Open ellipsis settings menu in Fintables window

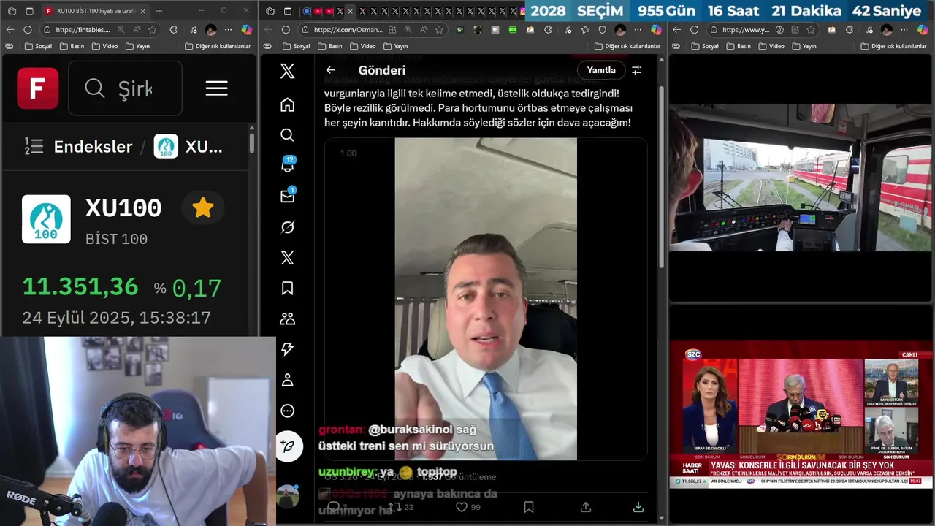point(228,29)
